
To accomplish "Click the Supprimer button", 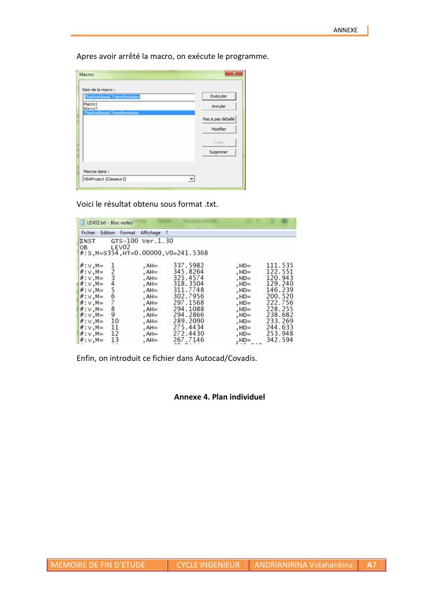I will click(x=219, y=152).
